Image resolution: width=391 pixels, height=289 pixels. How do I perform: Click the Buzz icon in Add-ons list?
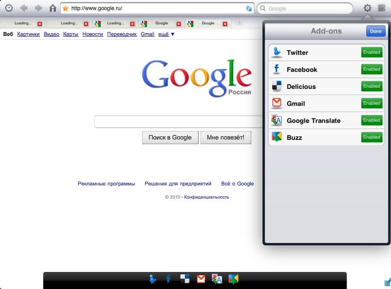276,137
